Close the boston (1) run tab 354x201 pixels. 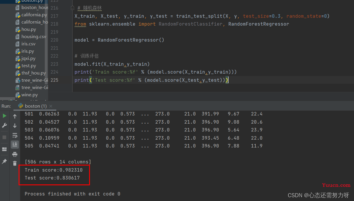click(51, 106)
